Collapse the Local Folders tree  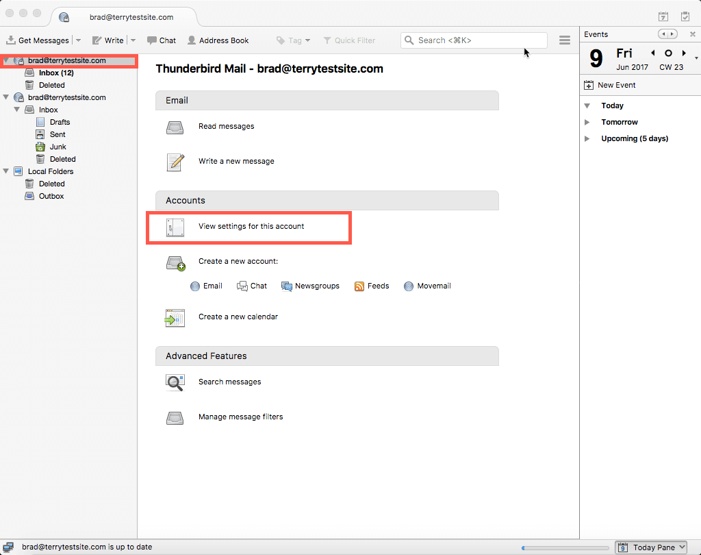pyautogui.click(x=6, y=171)
